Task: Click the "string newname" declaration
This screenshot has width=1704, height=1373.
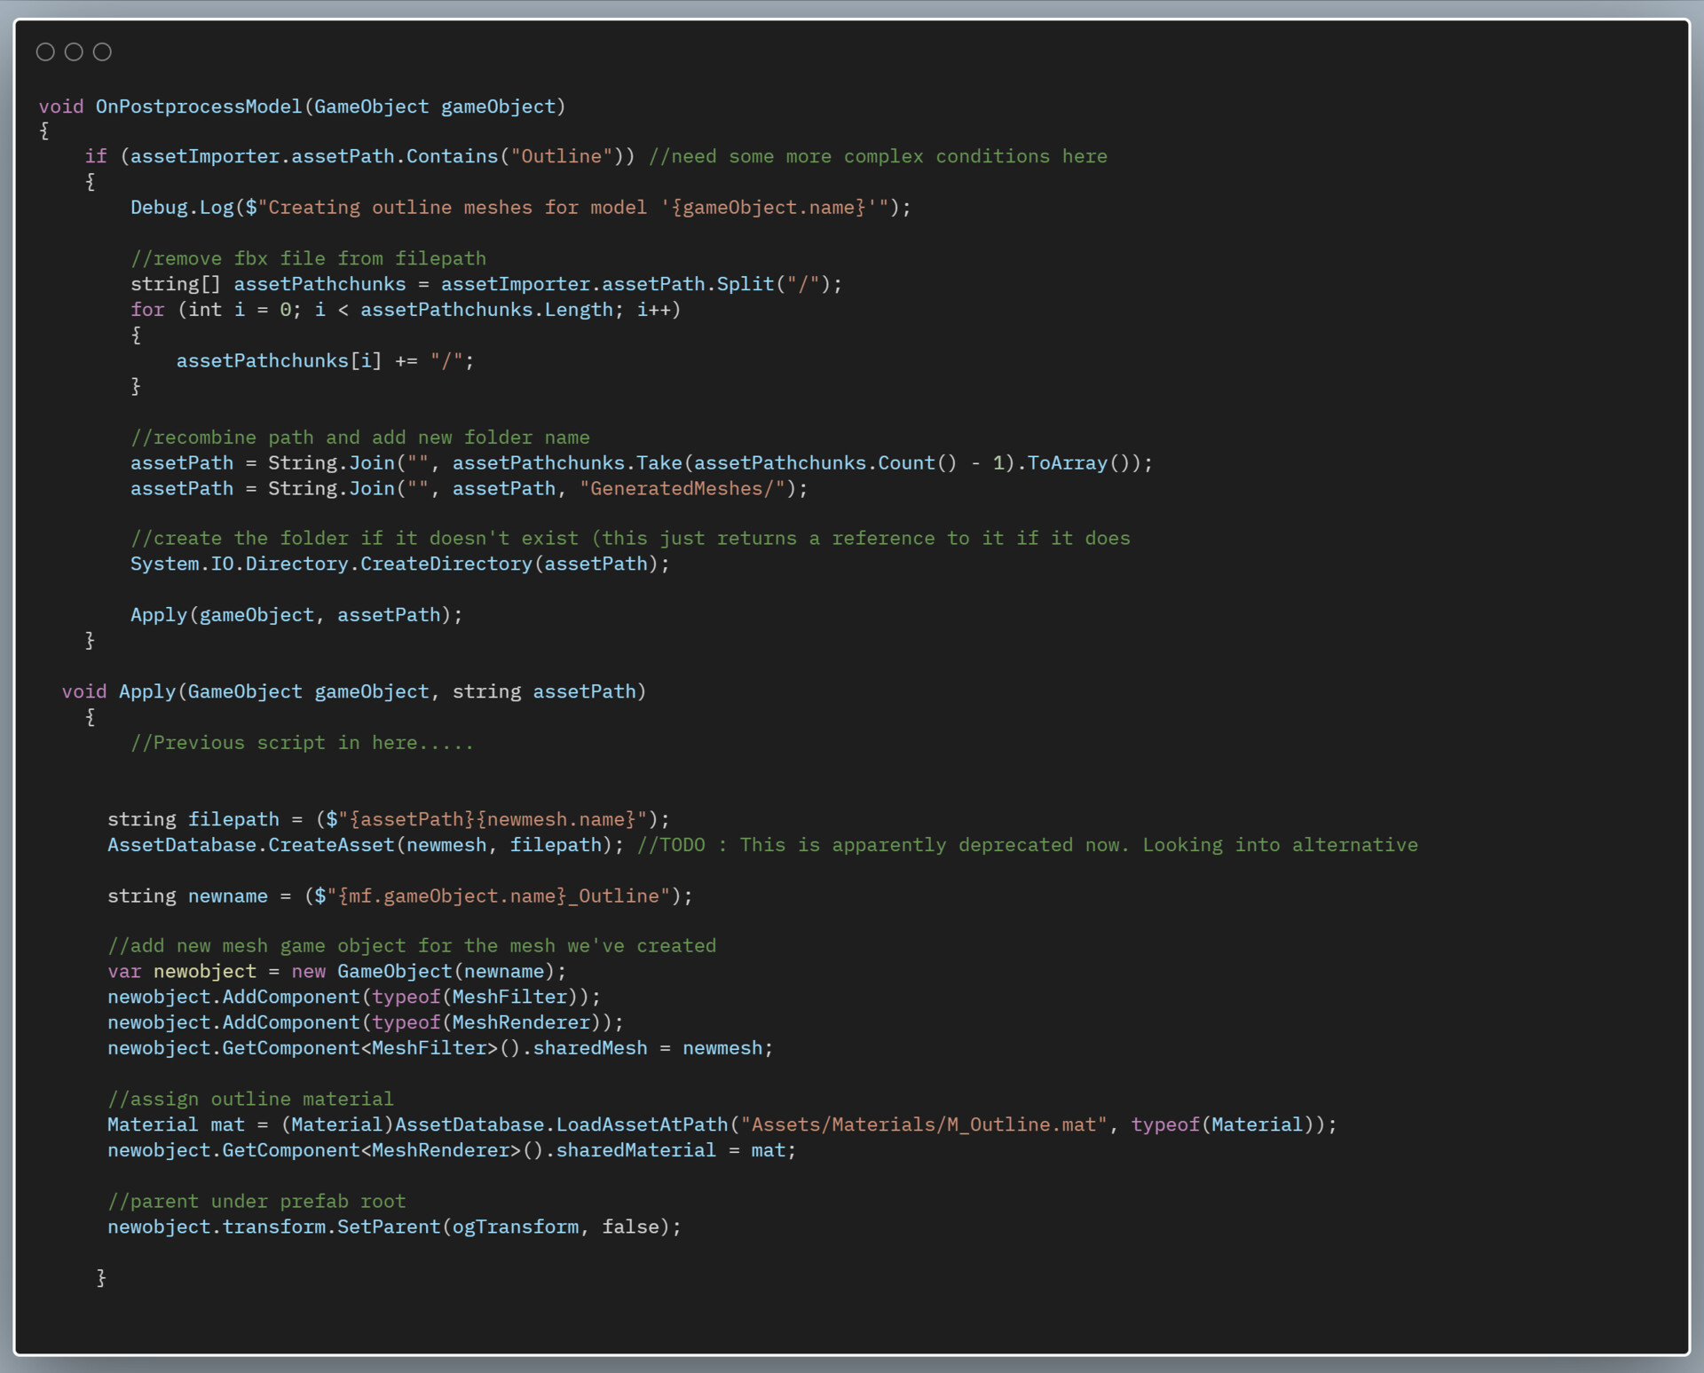Action: point(187,896)
